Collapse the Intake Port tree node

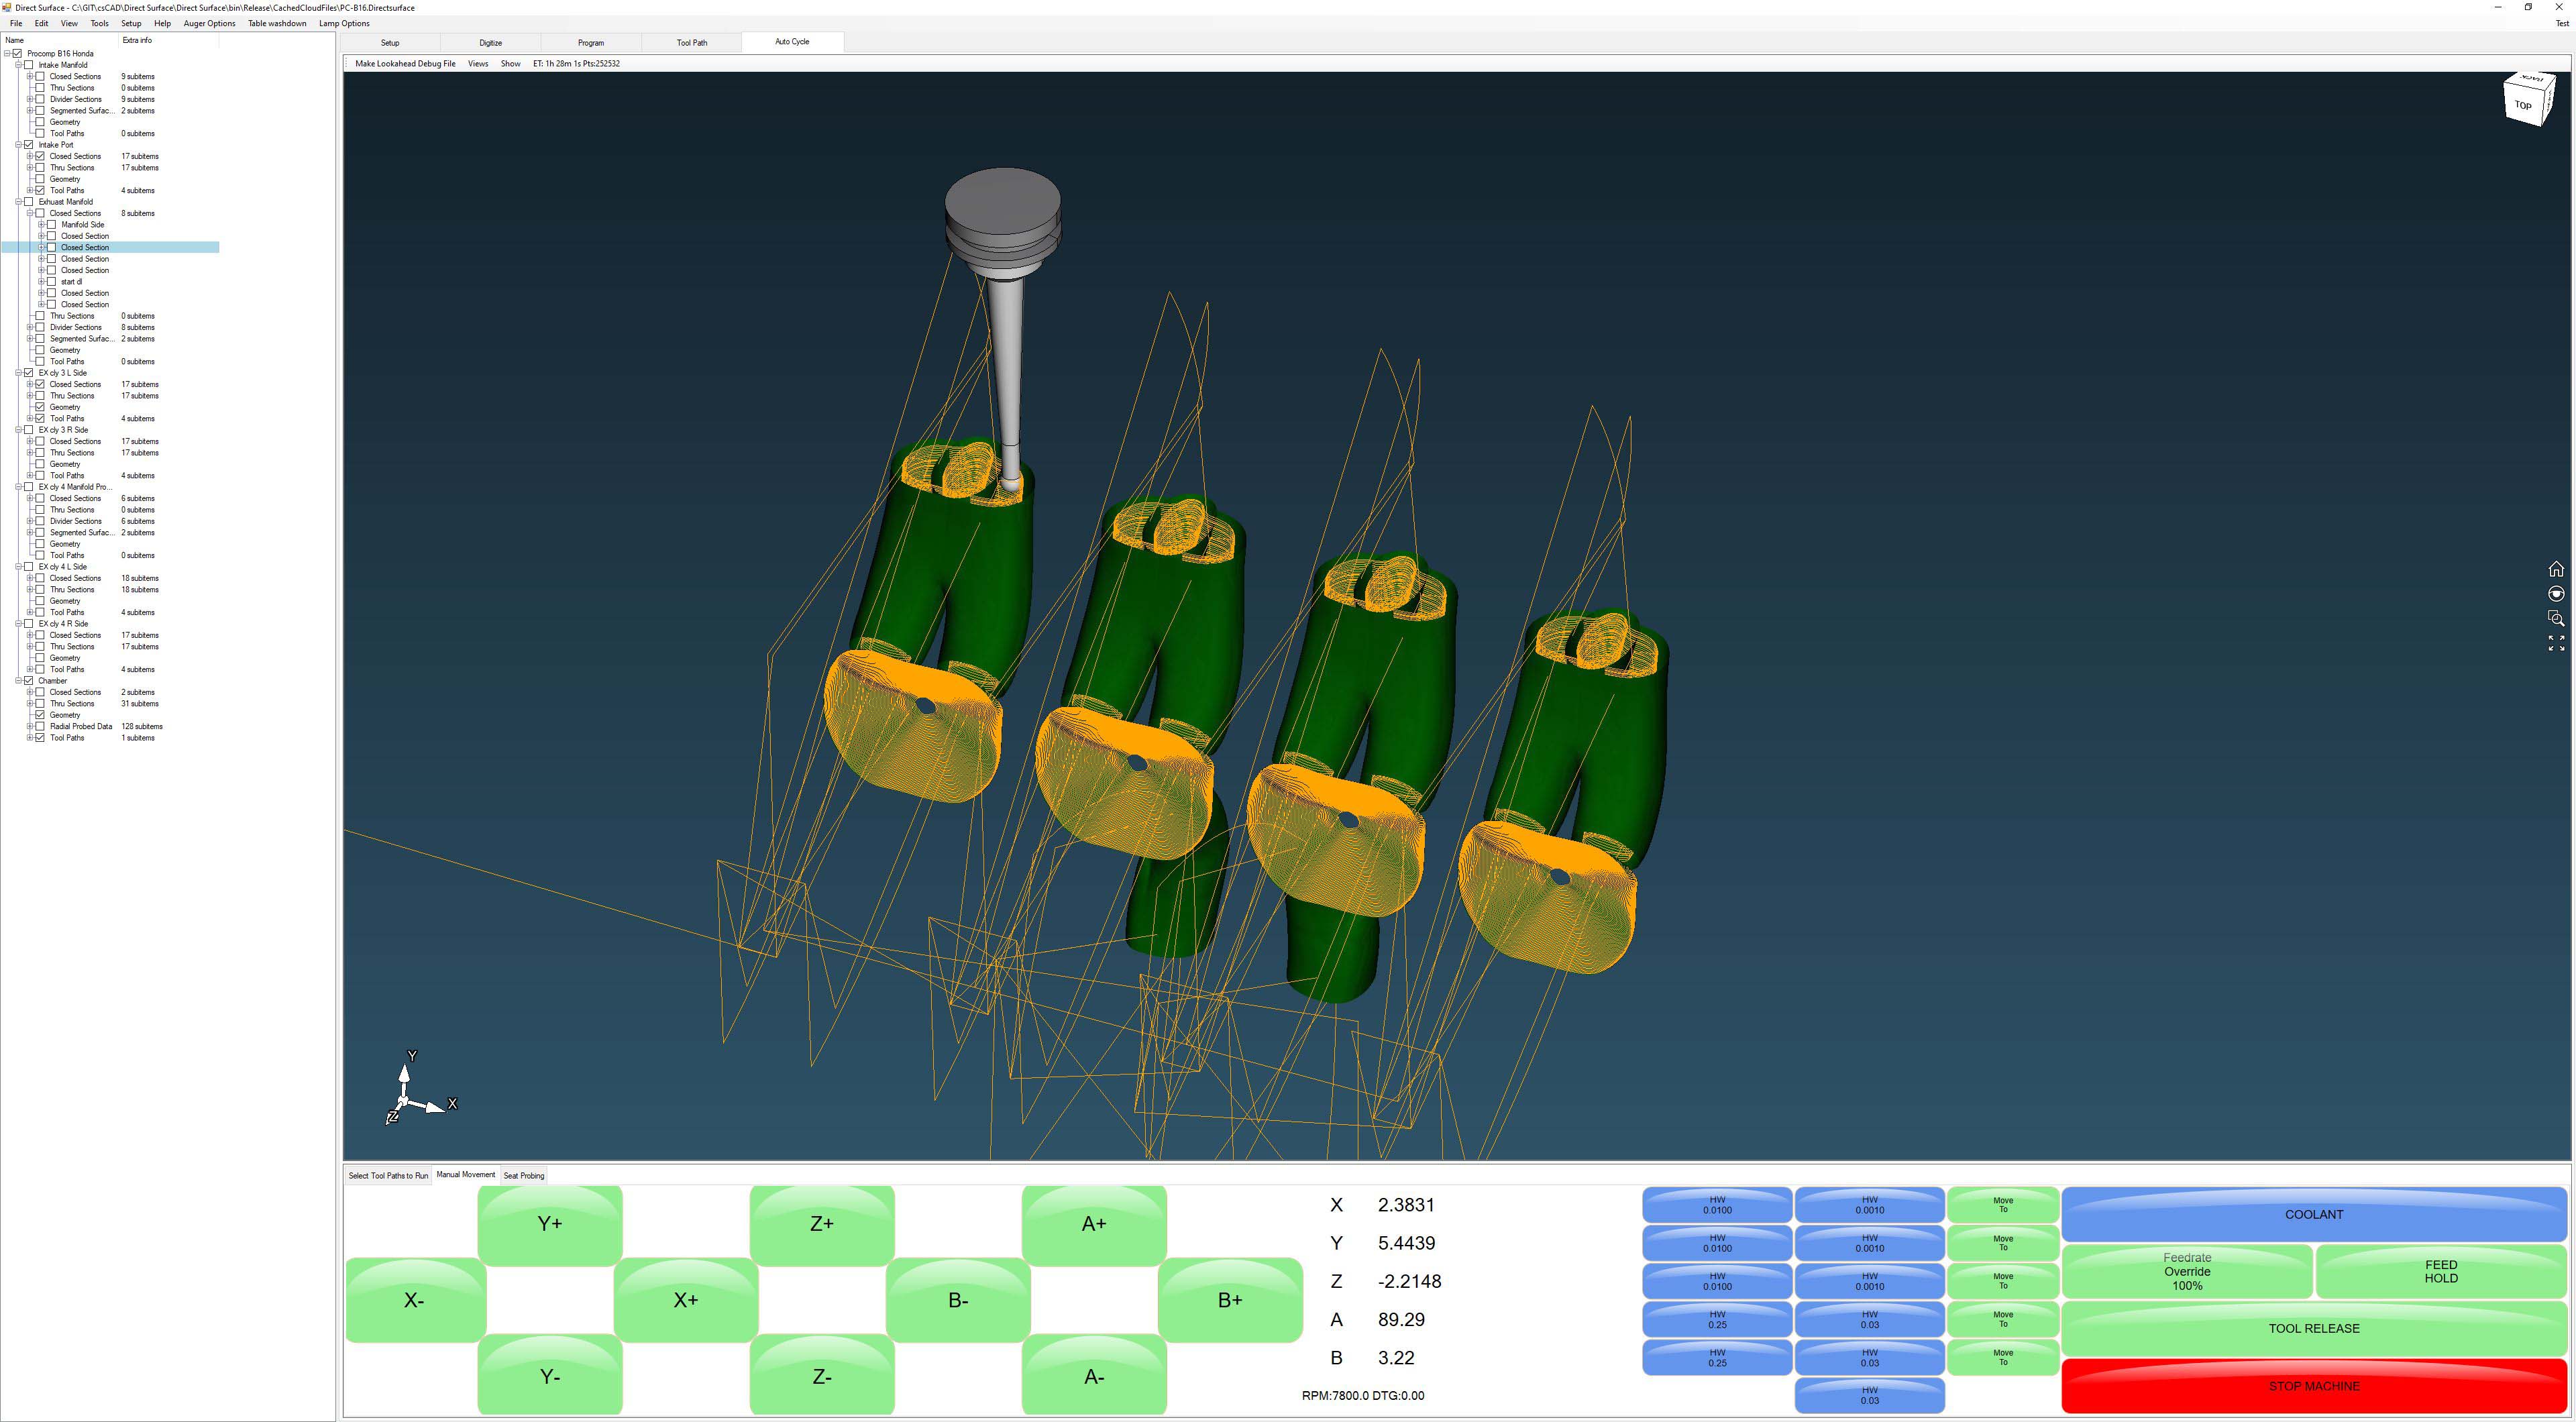[18, 145]
